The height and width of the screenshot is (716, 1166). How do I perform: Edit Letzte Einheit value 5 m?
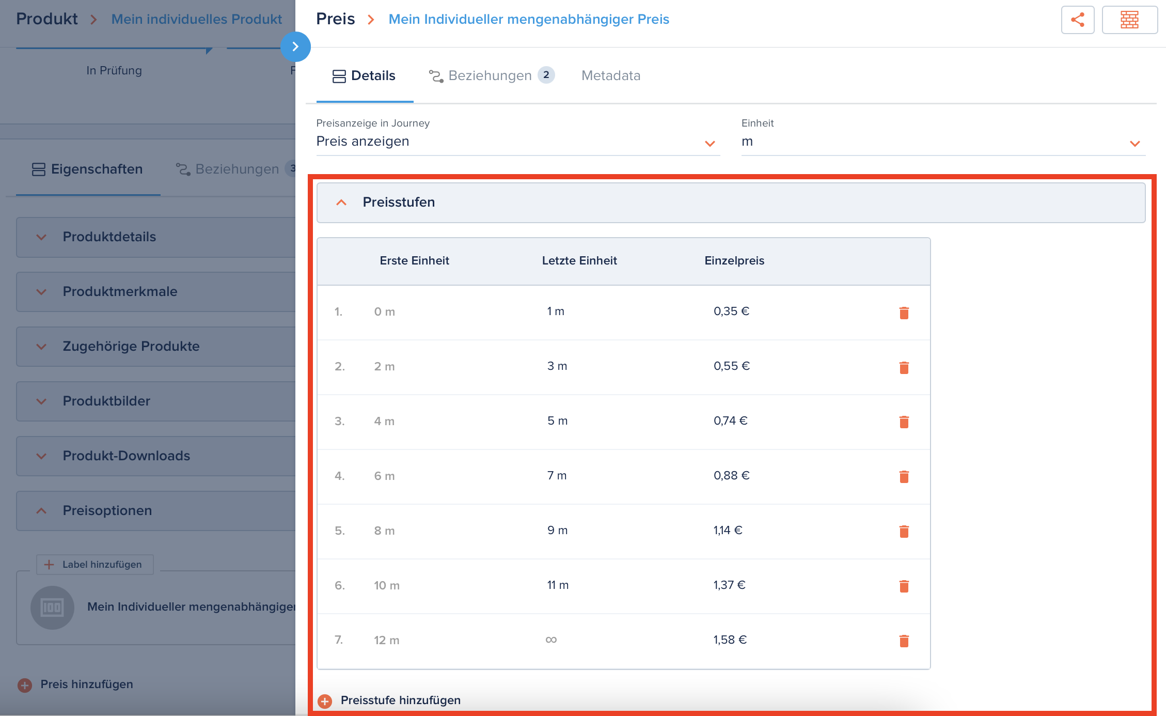557,421
